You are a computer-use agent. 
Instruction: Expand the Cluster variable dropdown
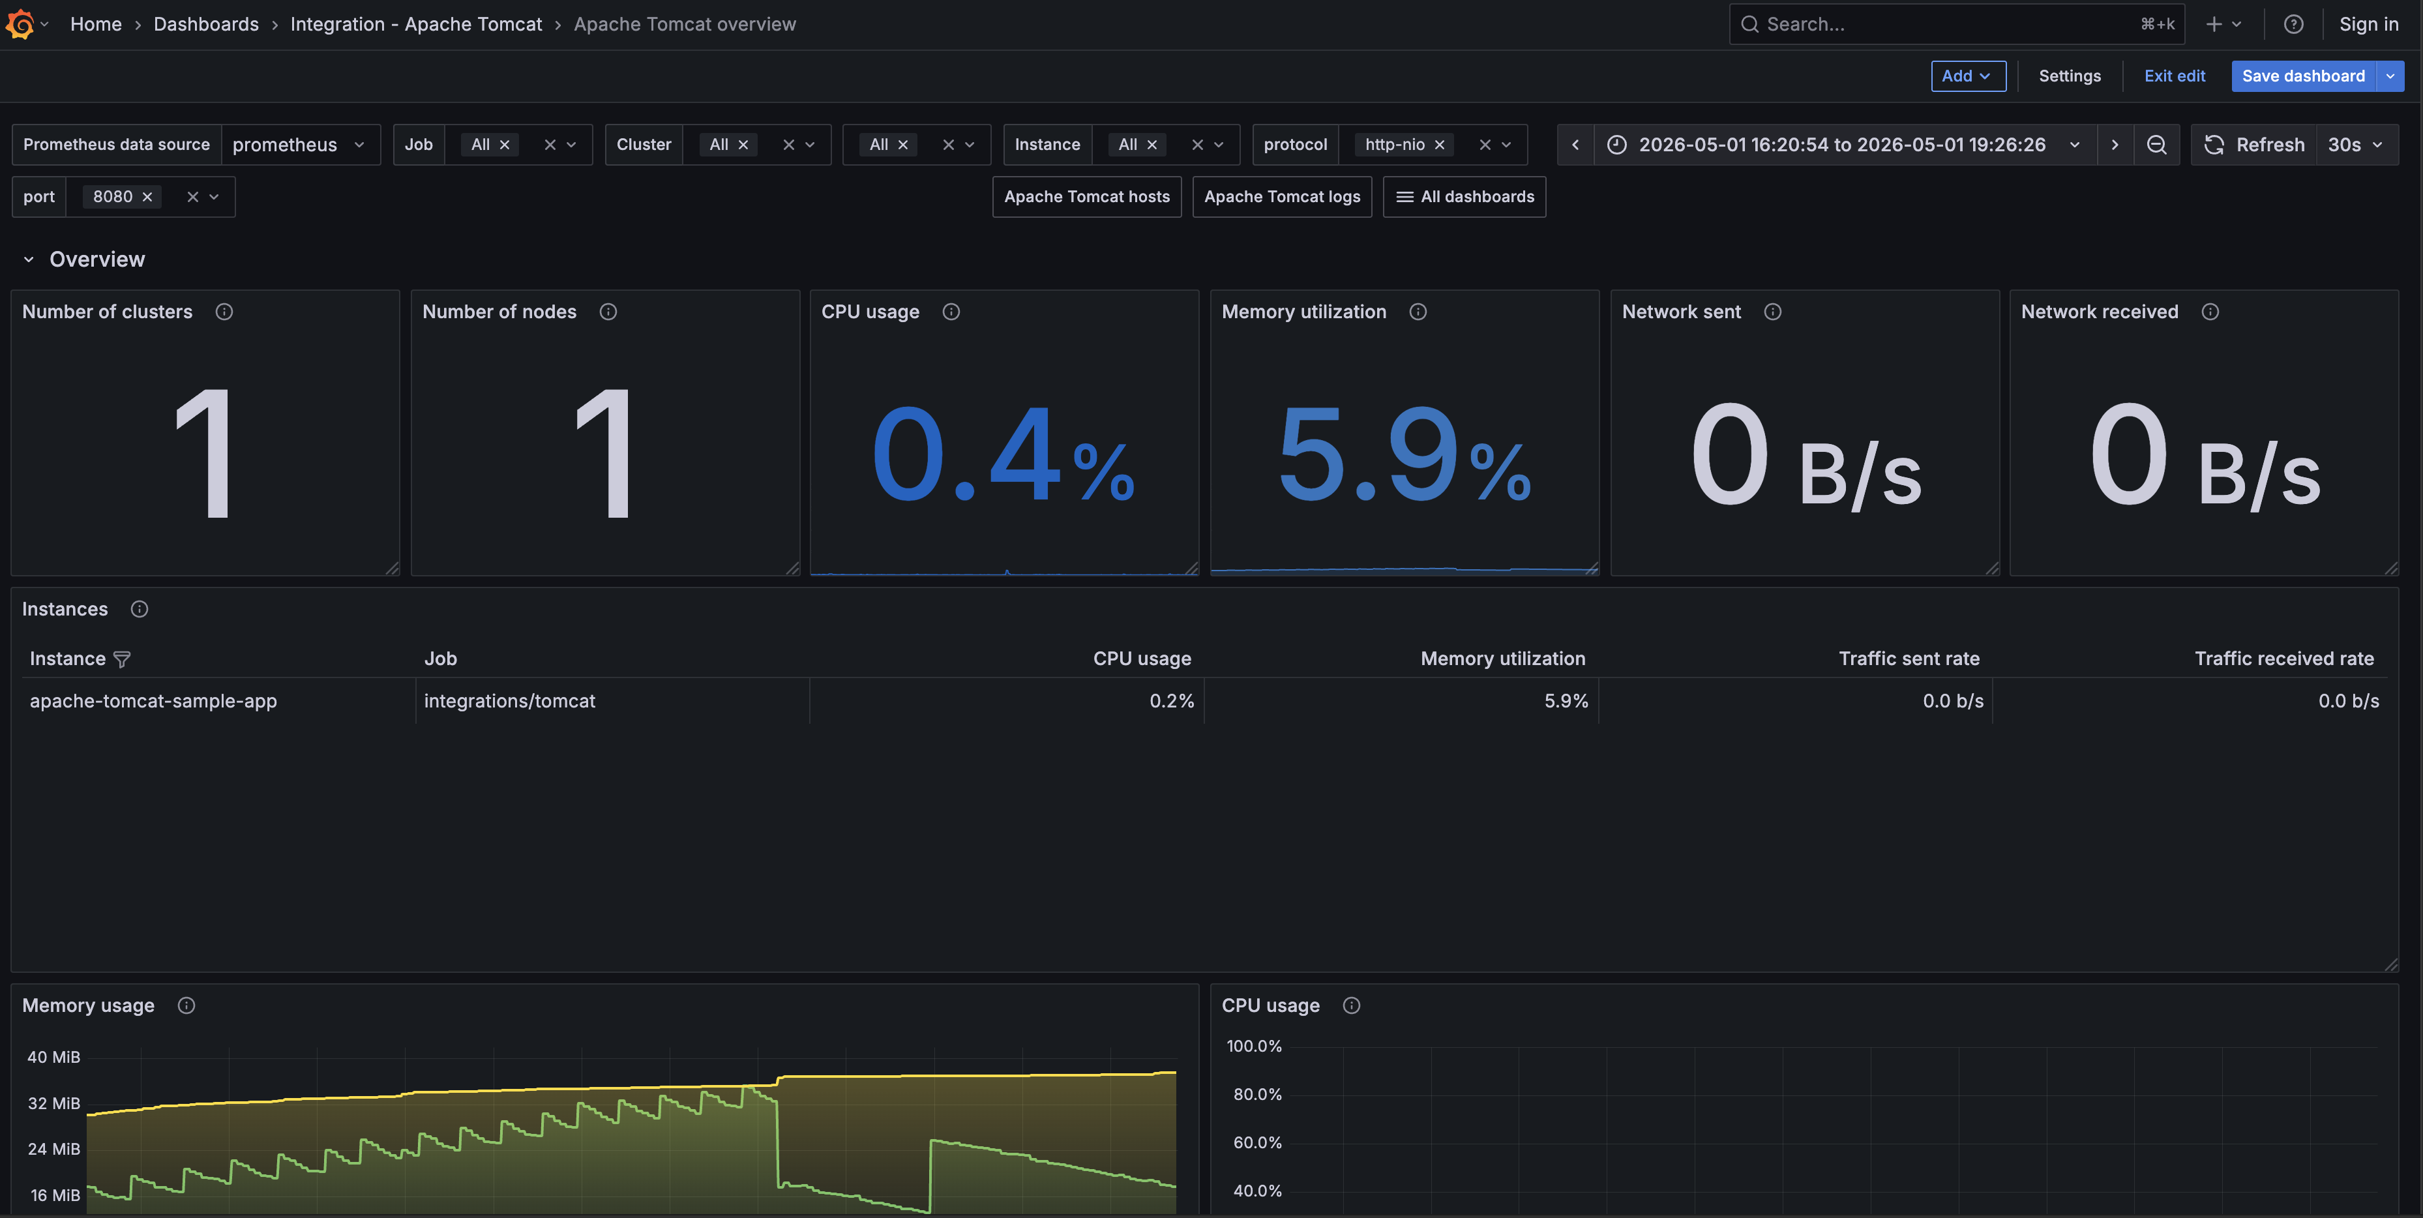click(810, 145)
